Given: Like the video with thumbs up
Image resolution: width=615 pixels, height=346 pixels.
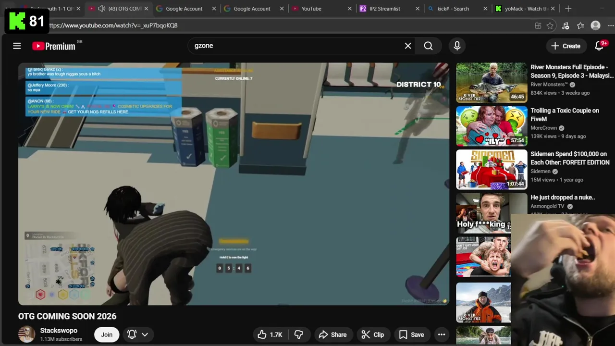Looking at the screenshot, I should [270, 334].
